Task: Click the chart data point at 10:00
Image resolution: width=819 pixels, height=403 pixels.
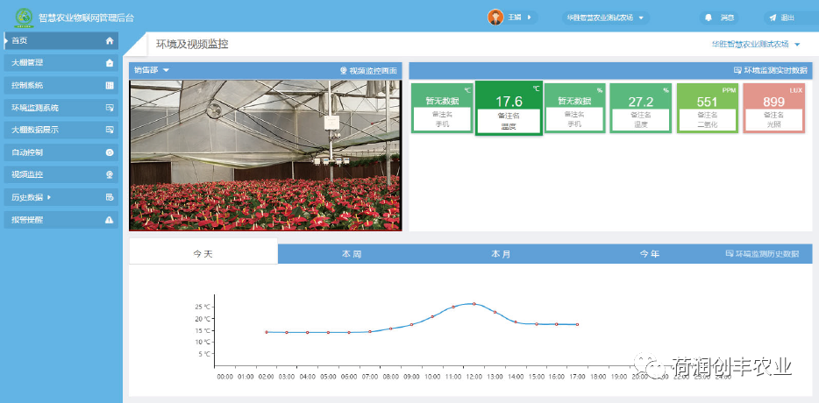Action: [432, 316]
